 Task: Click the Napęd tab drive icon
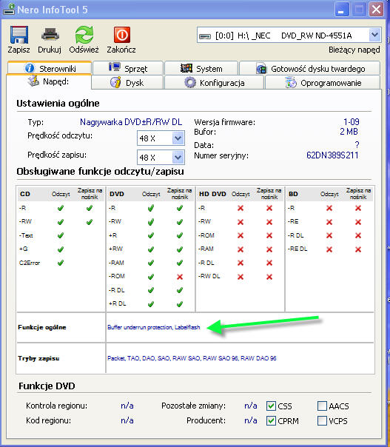pyautogui.click(x=33, y=81)
